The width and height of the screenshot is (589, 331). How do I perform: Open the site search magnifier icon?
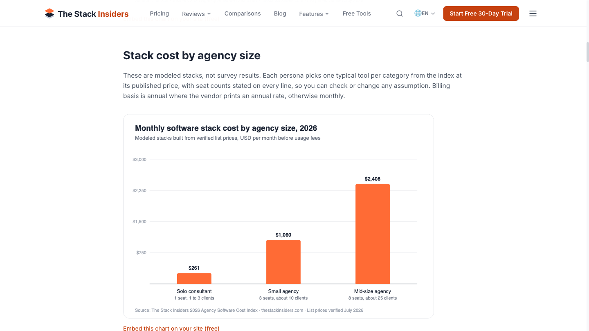[x=400, y=13]
